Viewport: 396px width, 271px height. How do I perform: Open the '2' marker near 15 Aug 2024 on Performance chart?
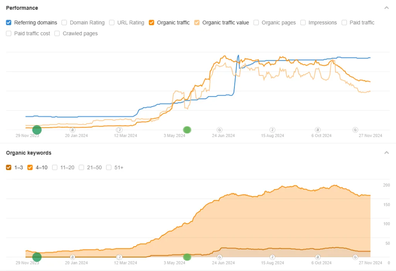click(272, 130)
